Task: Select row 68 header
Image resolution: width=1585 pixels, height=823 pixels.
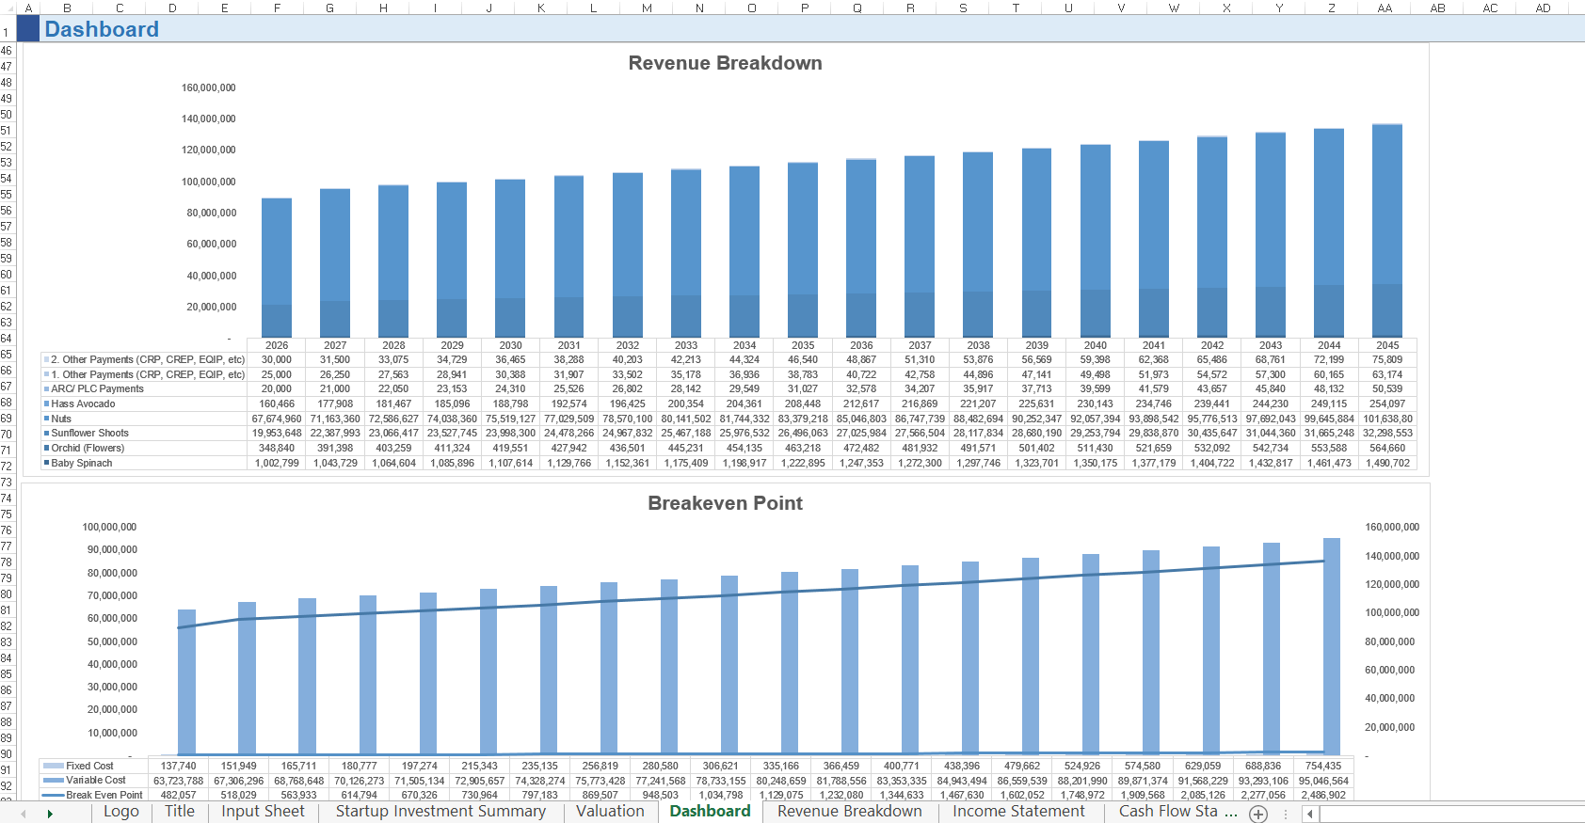Action: [7, 403]
